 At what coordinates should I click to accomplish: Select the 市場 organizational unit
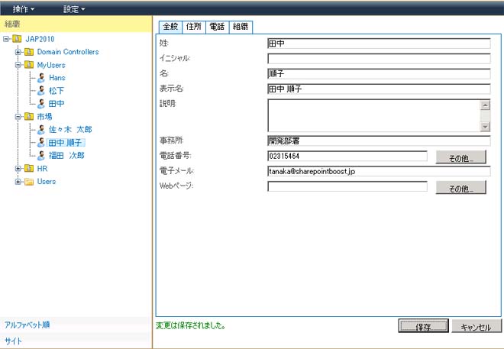tap(44, 117)
